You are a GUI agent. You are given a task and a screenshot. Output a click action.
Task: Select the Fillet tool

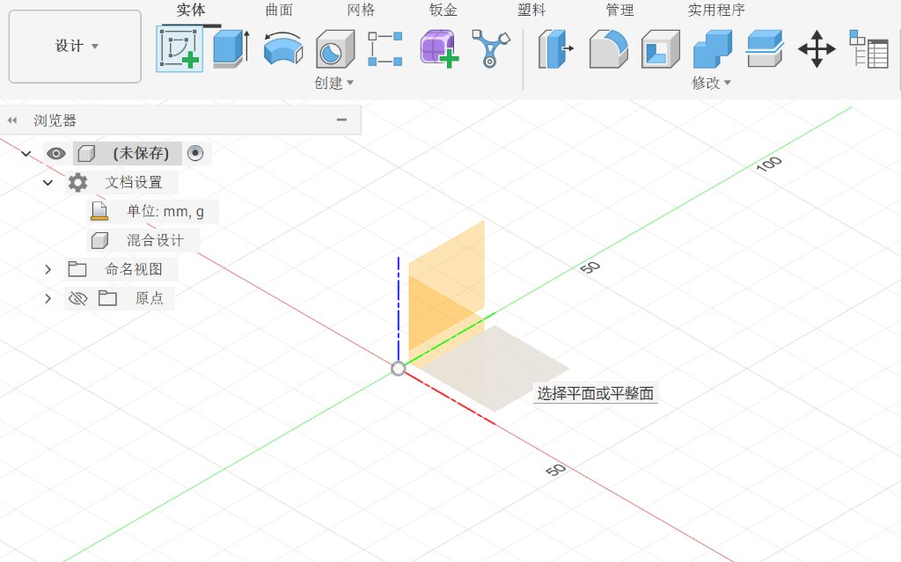coord(607,50)
